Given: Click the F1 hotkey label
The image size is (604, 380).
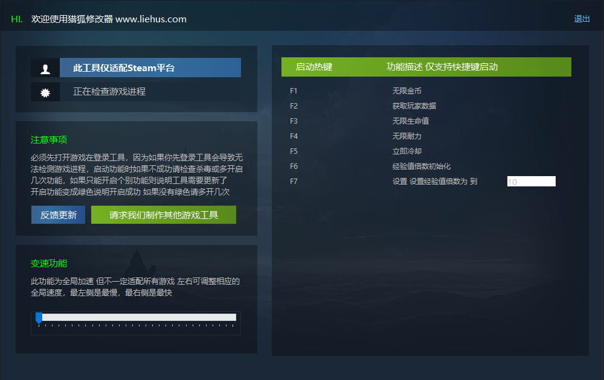Looking at the screenshot, I should click(x=294, y=91).
